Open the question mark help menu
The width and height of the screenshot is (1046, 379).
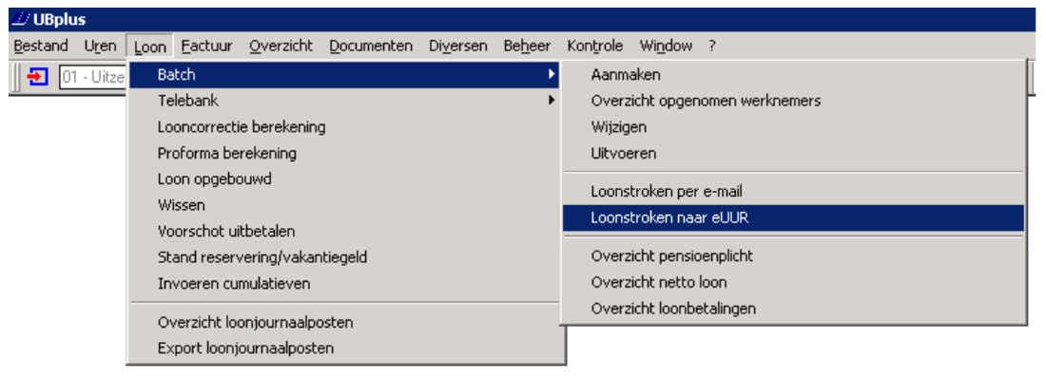[x=712, y=46]
